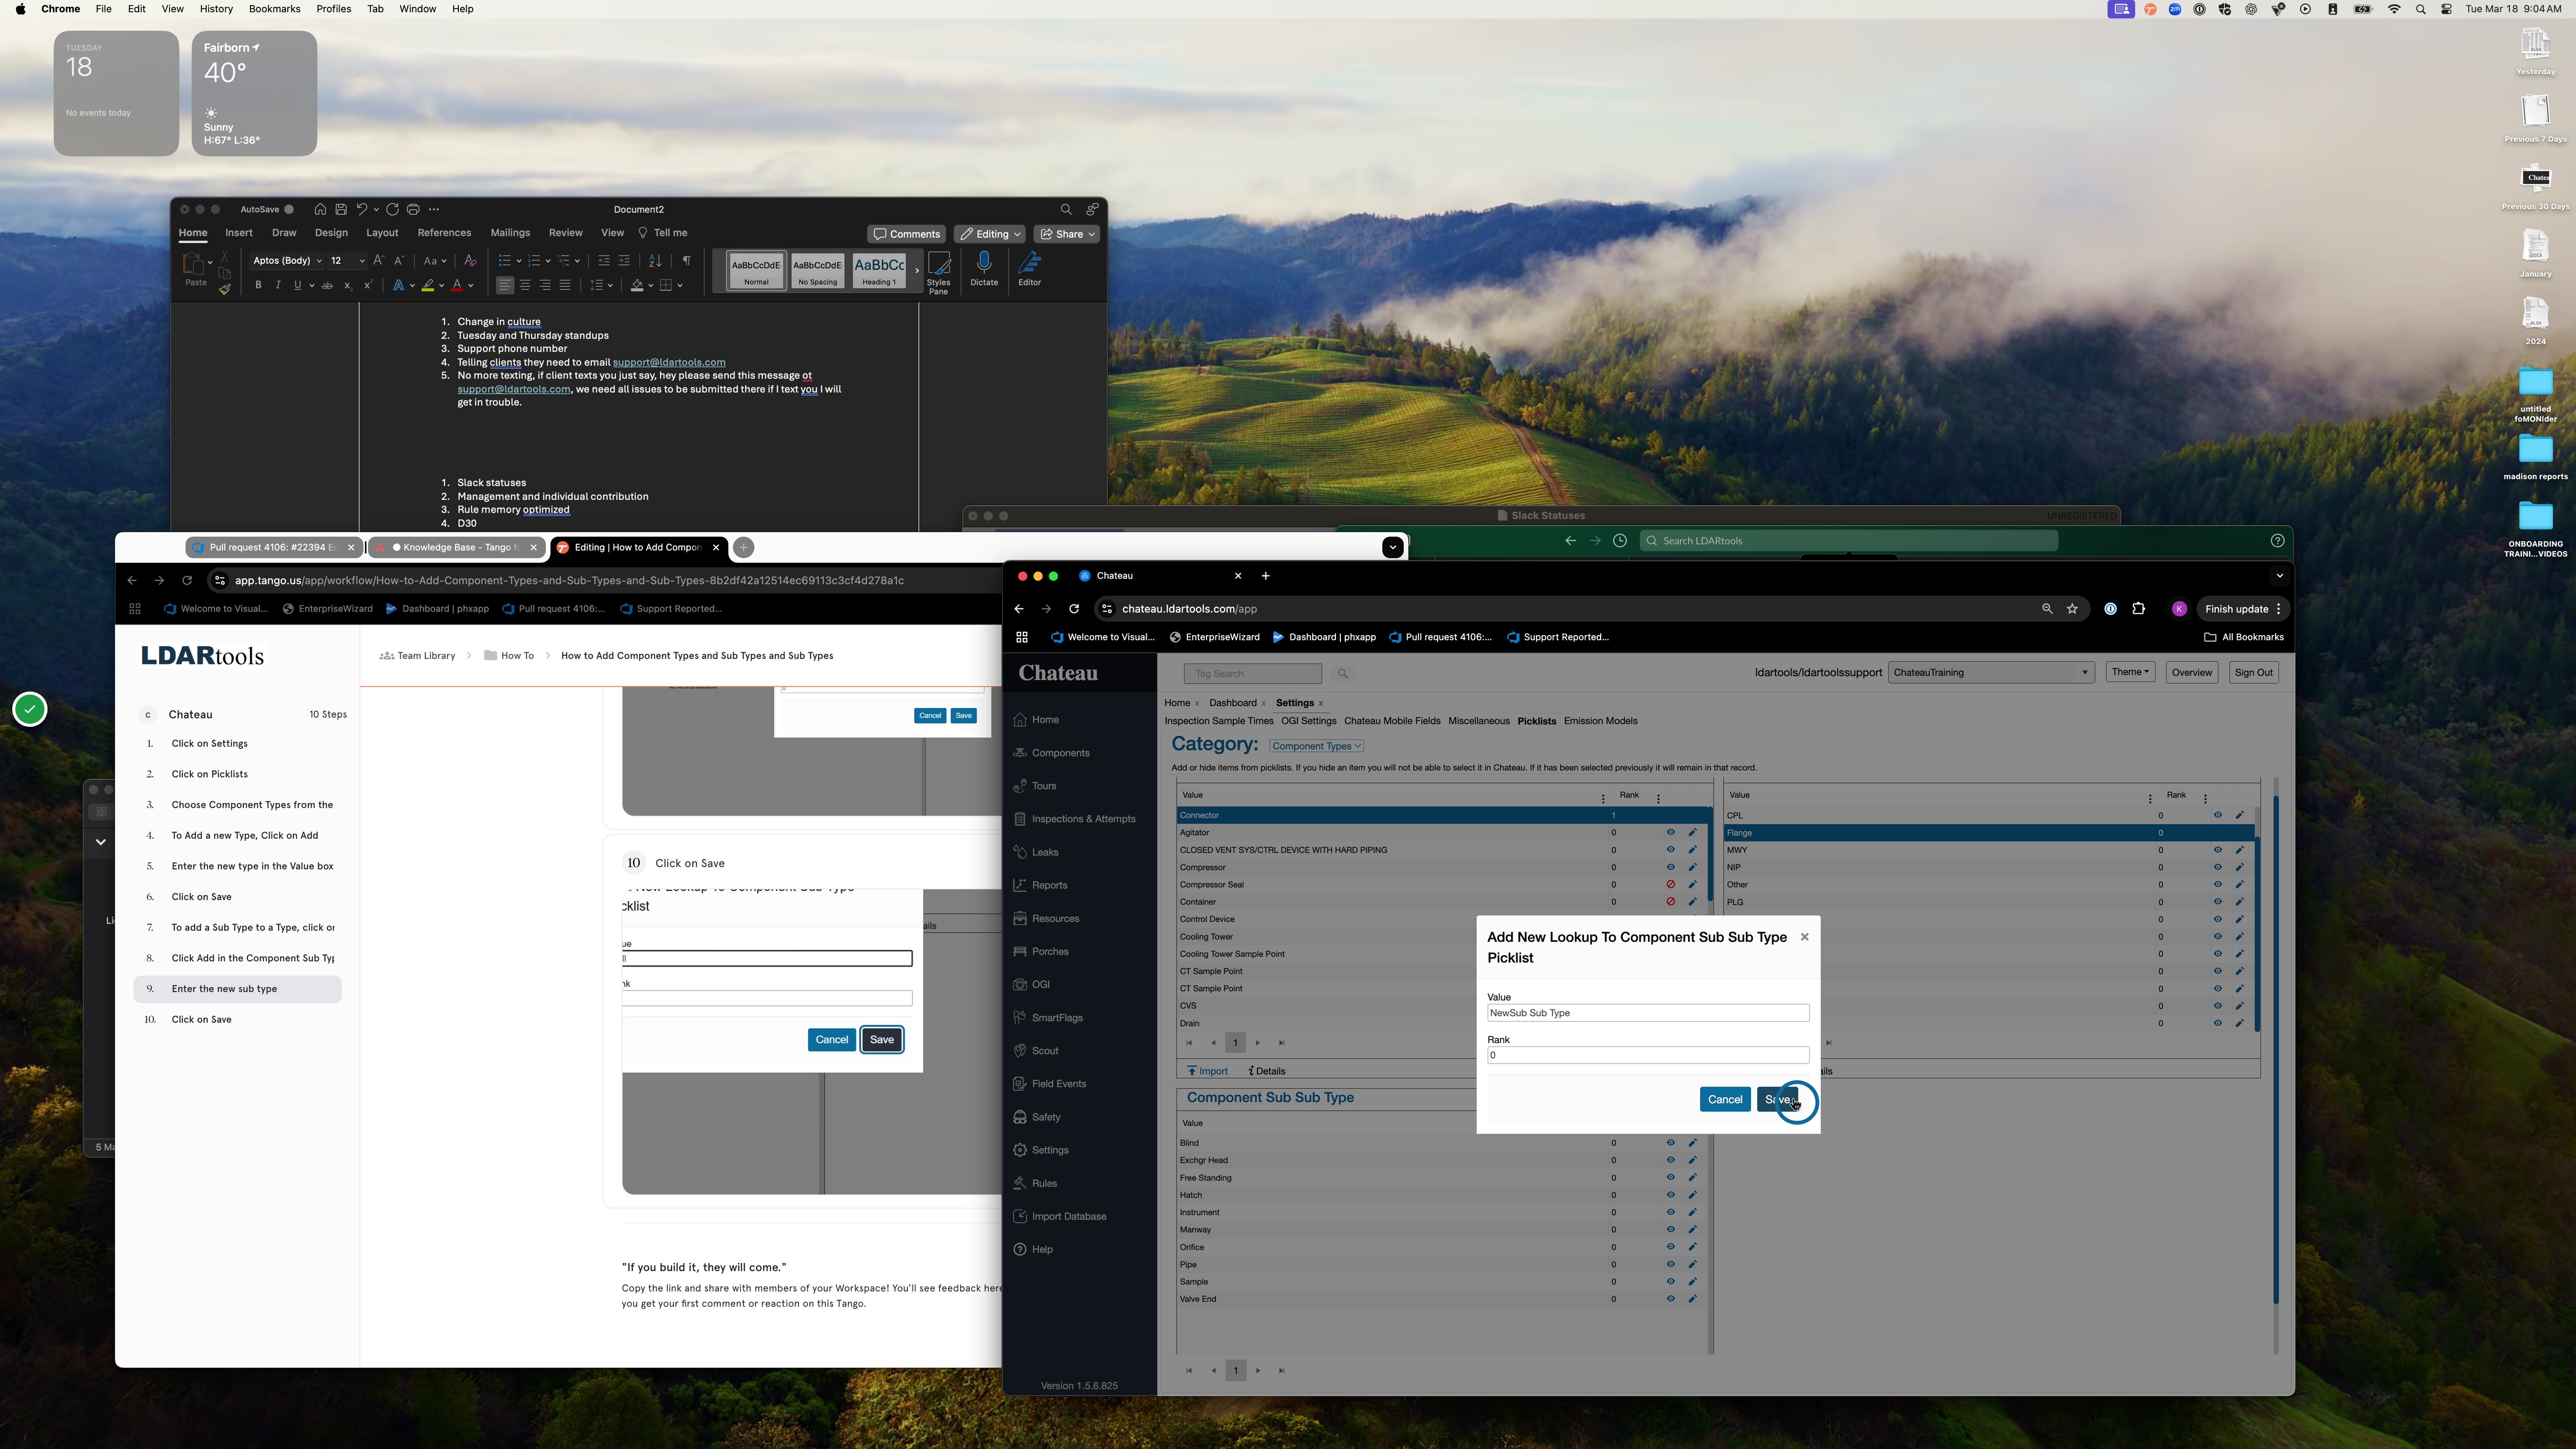Image resolution: width=2576 pixels, height=1449 pixels.
Task: Open the References tab in Word
Action: click(x=444, y=233)
